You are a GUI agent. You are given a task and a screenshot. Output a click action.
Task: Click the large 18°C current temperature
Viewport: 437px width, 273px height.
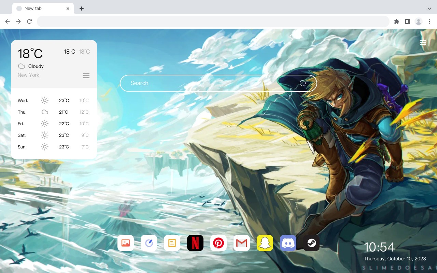click(30, 54)
